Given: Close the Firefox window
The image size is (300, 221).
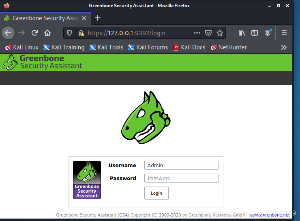Looking at the screenshot, I should (287, 6).
